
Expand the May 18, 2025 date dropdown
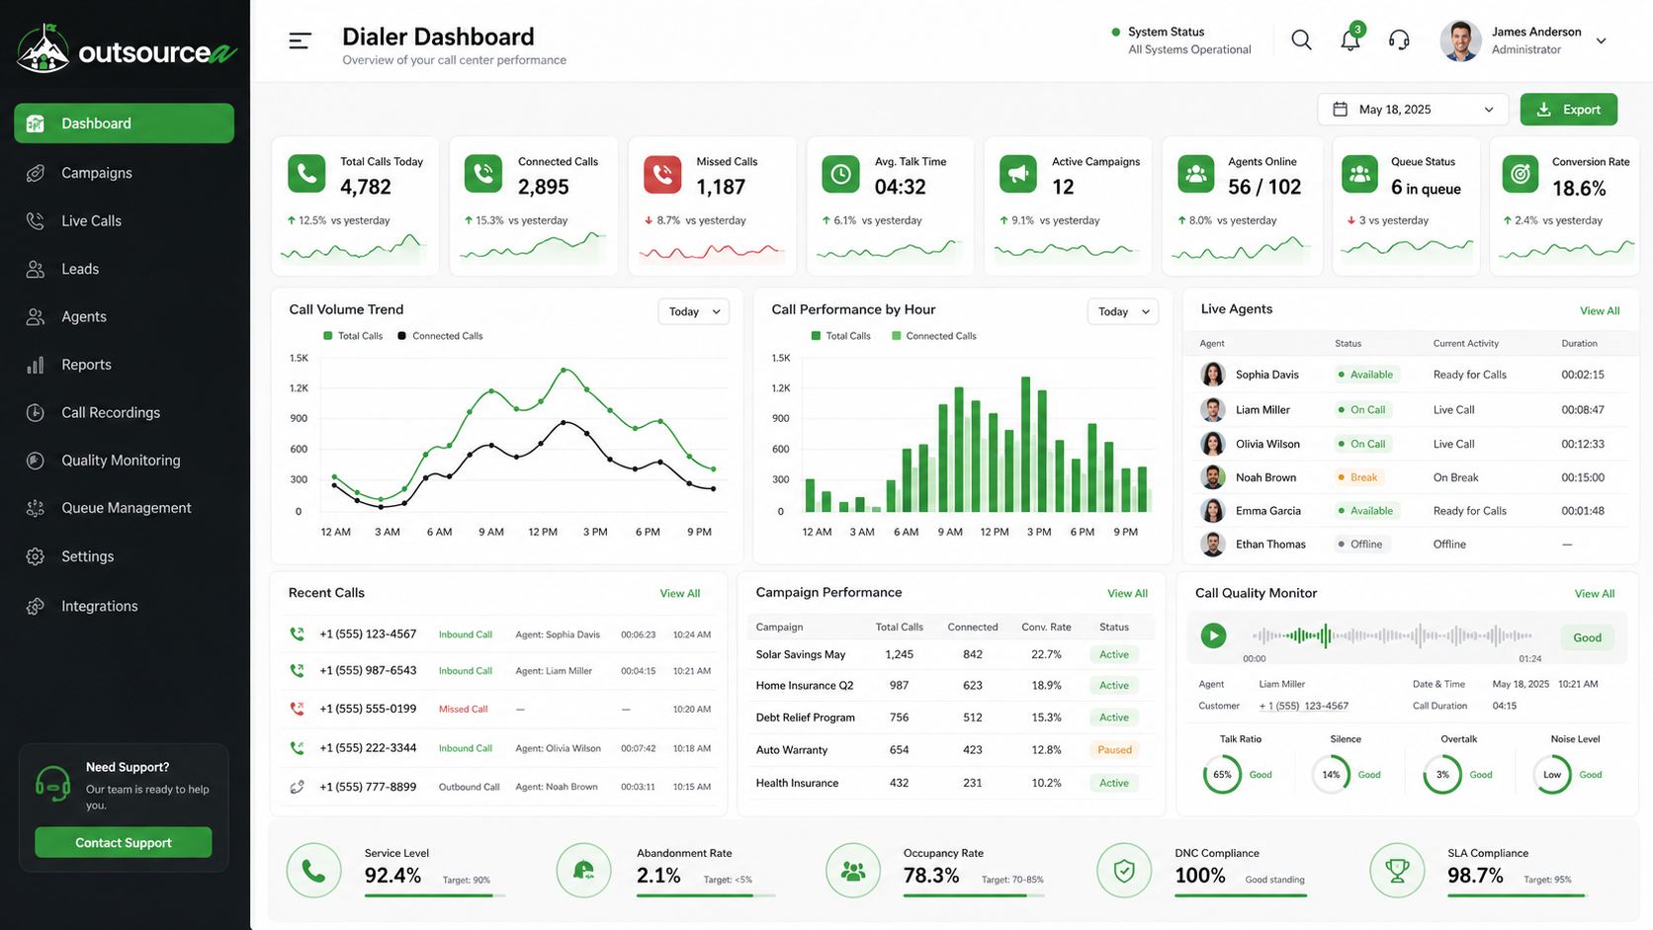[x=1413, y=110]
